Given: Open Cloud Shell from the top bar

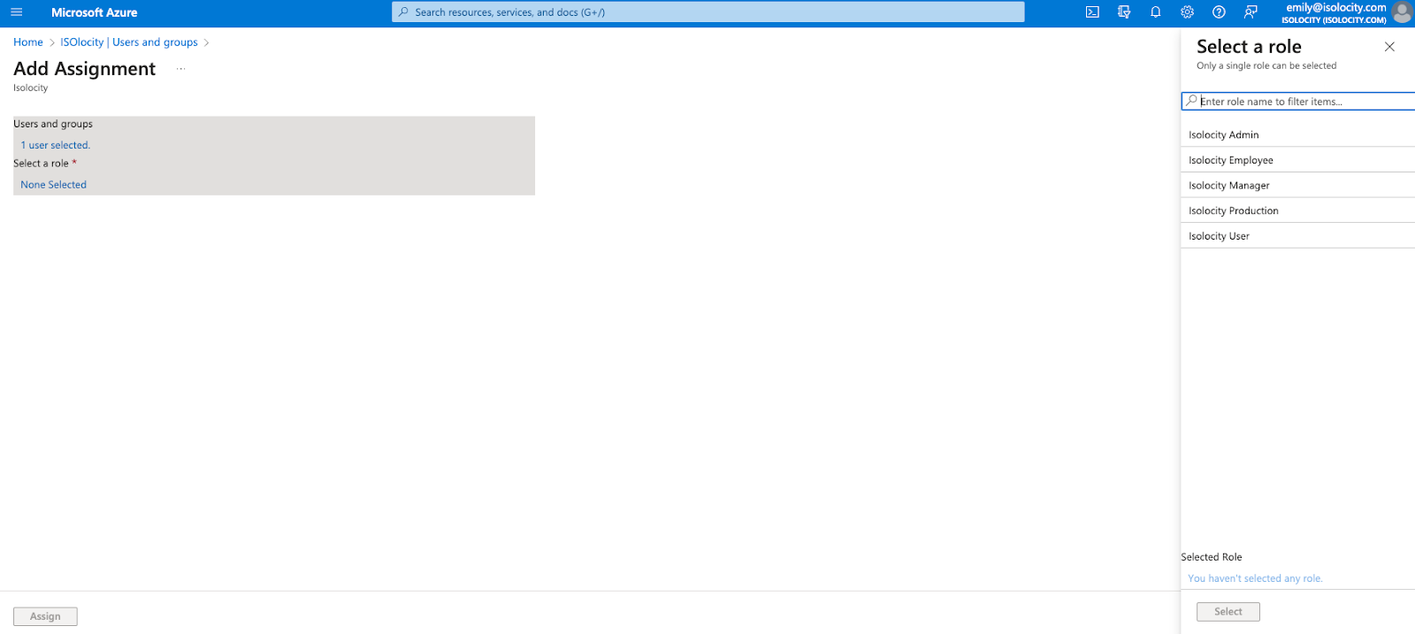Looking at the screenshot, I should 1092,12.
